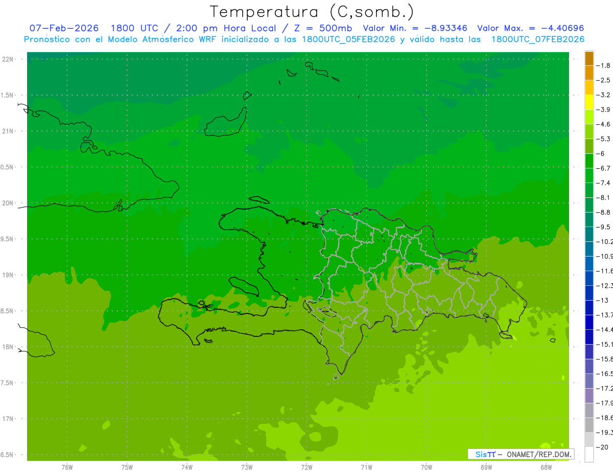Click the '-8.8' colorbar value
Image resolution: width=613 pixels, height=474 pixels.
click(604, 212)
